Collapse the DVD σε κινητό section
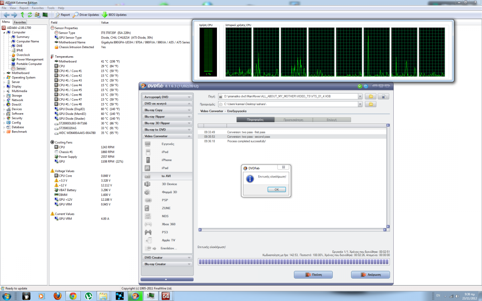The width and height of the screenshot is (482, 301). point(167,104)
